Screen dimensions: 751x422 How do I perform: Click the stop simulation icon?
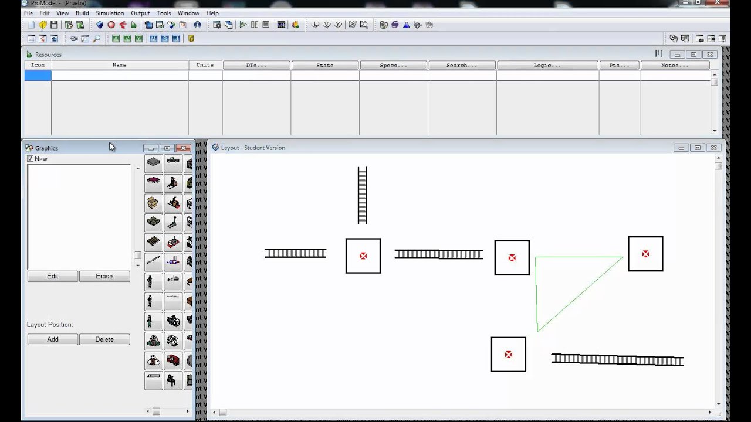[266, 25]
